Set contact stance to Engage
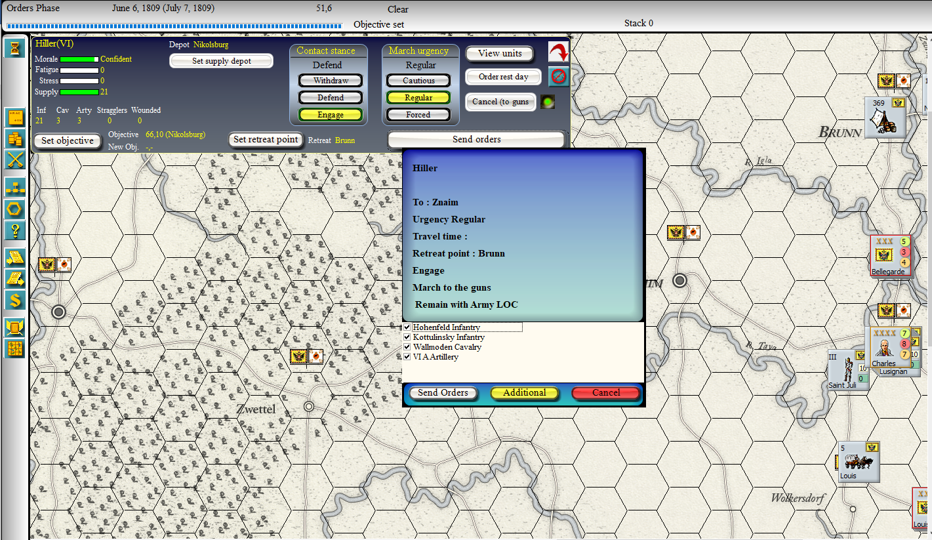 [x=331, y=115]
